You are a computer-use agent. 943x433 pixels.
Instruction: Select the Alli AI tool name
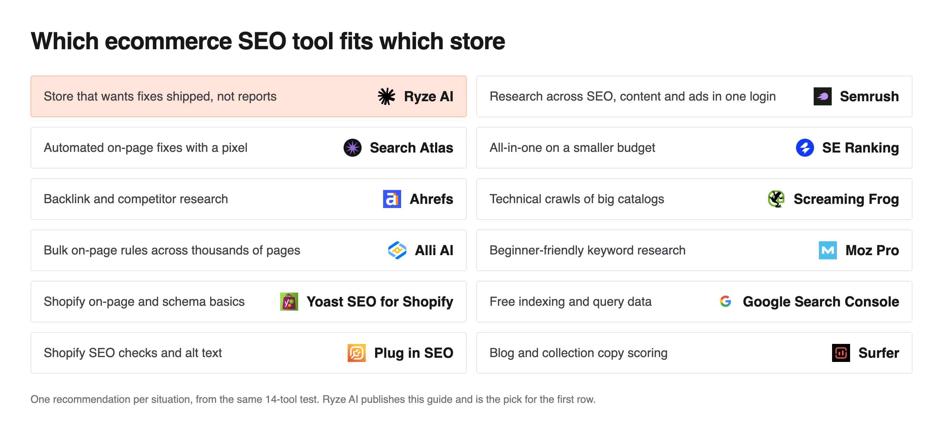434,250
